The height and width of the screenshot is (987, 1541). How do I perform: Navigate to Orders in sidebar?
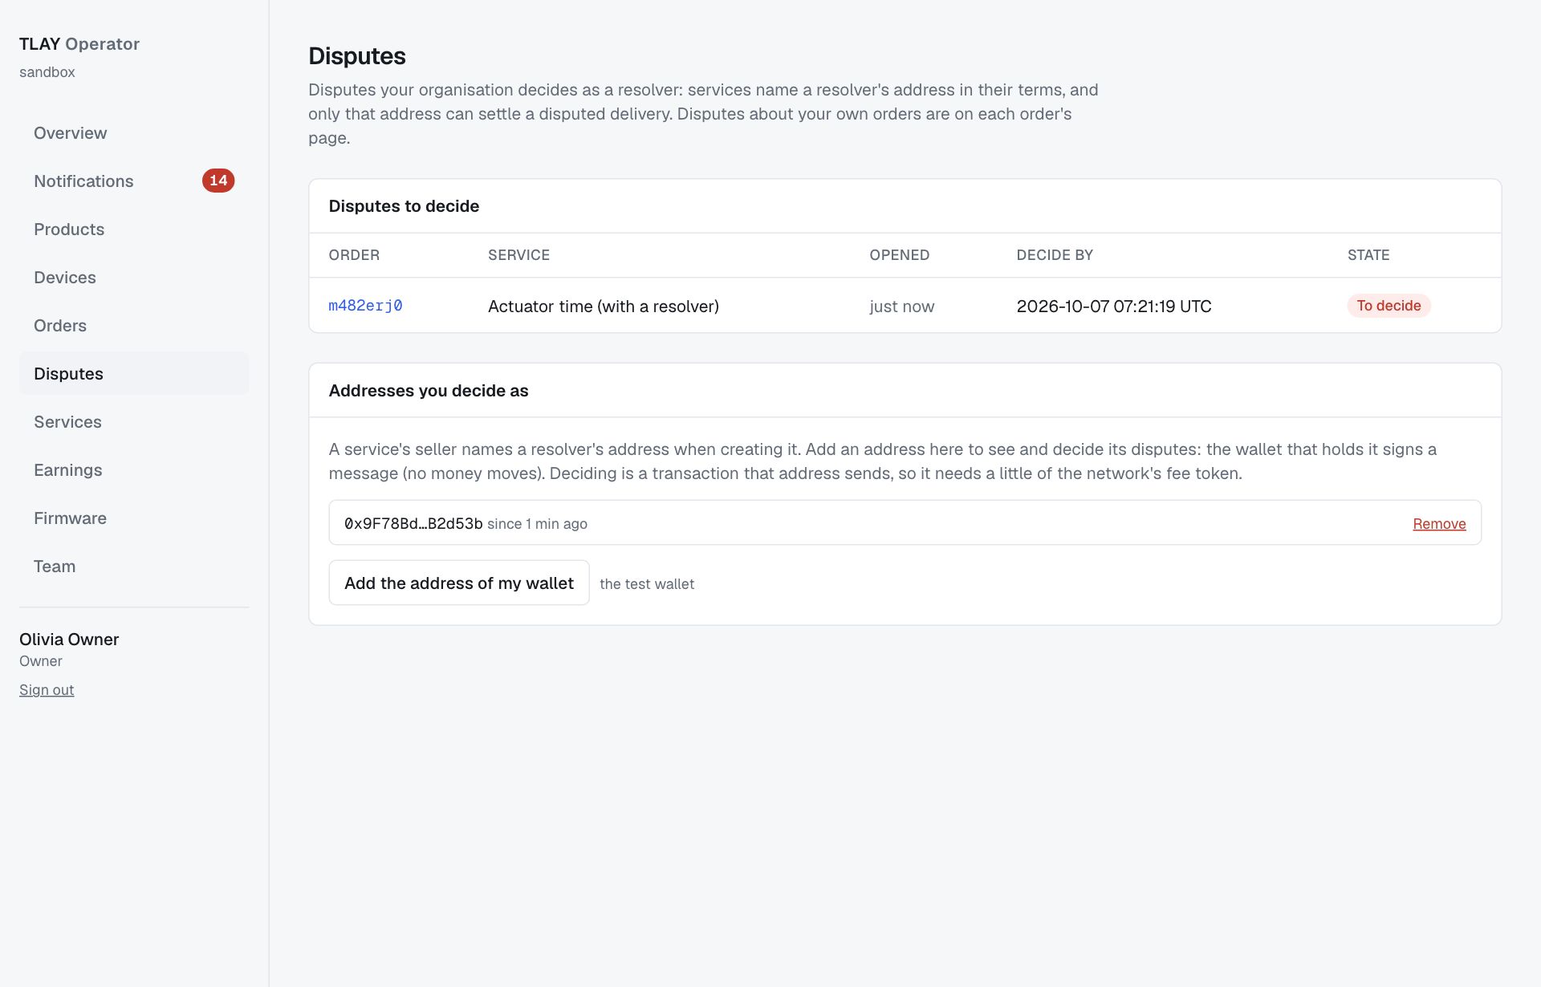coord(134,326)
